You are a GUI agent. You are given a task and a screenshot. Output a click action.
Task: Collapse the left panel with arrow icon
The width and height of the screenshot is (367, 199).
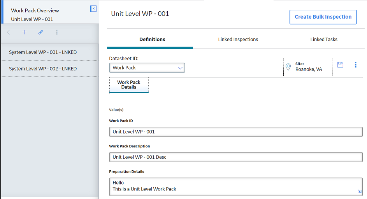click(93, 9)
